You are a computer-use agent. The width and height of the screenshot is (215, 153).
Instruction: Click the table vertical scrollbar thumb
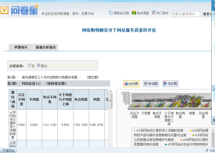[111, 101]
